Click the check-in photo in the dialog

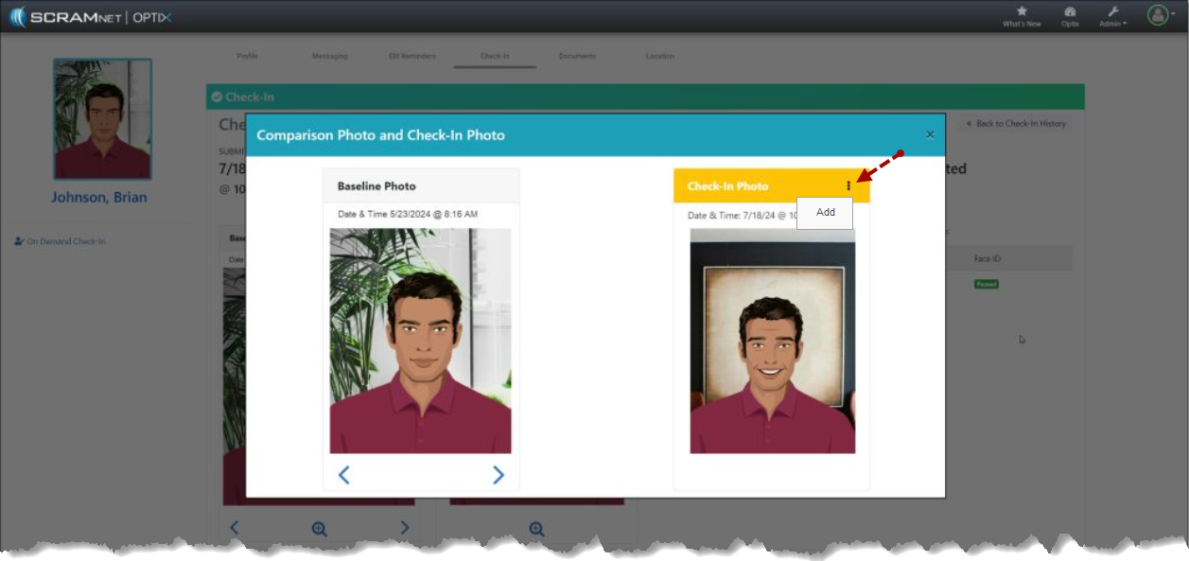point(772,341)
